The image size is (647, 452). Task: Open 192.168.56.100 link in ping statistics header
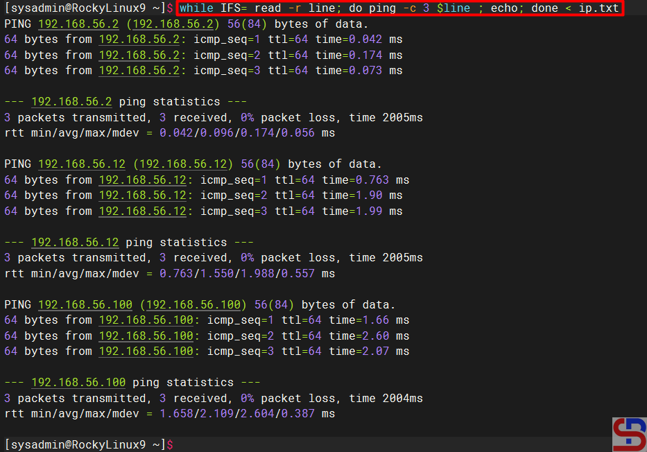78,383
